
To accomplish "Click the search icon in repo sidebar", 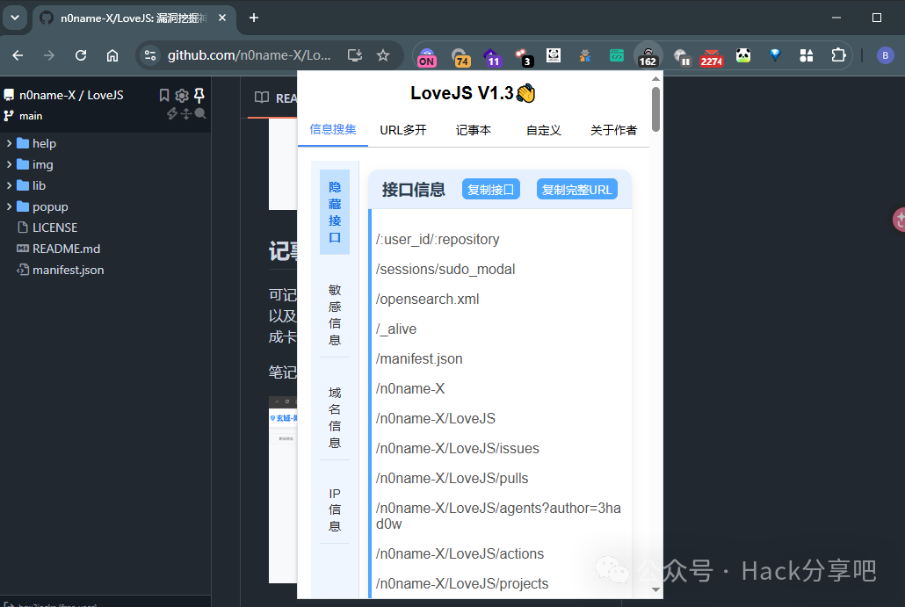I will coord(200,113).
